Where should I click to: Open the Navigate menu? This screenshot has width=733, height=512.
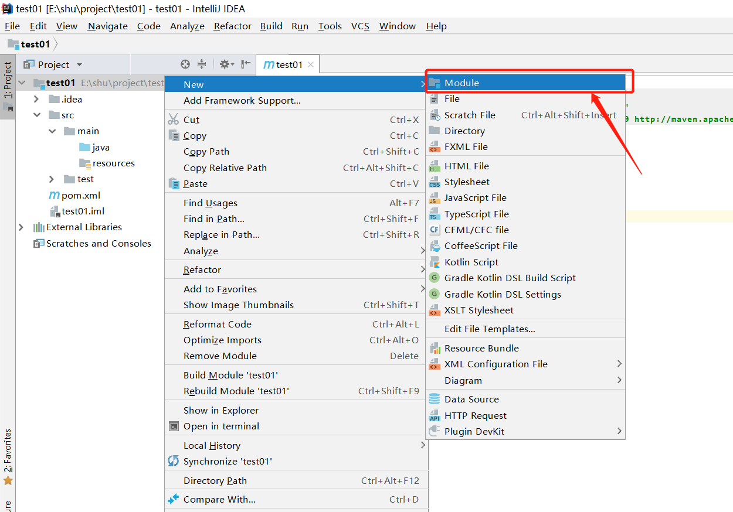tap(108, 26)
